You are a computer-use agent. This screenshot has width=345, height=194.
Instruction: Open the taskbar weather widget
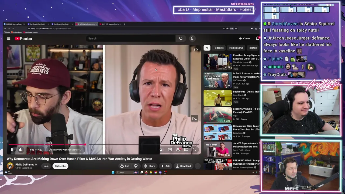coord(8,172)
